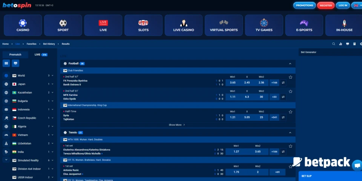Favorite the Alexandrova/Siniakova tennis match
This screenshot has height=181, width=362.
click(290, 146)
